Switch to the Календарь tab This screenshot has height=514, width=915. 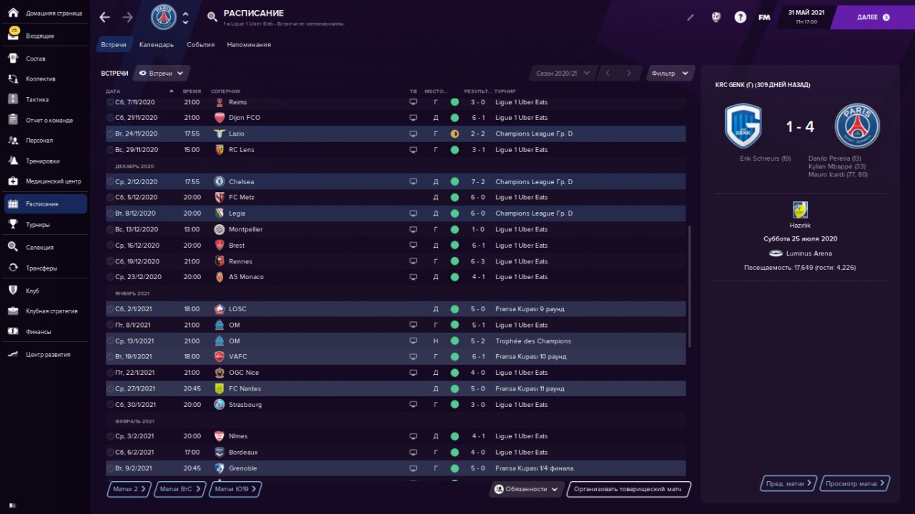point(157,45)
